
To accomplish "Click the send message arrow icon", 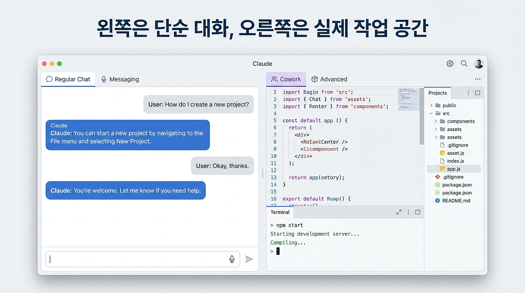I will 249,259.
